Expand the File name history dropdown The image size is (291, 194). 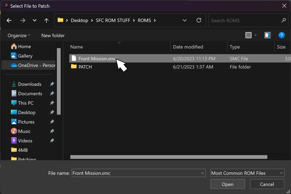click(203, 173)
